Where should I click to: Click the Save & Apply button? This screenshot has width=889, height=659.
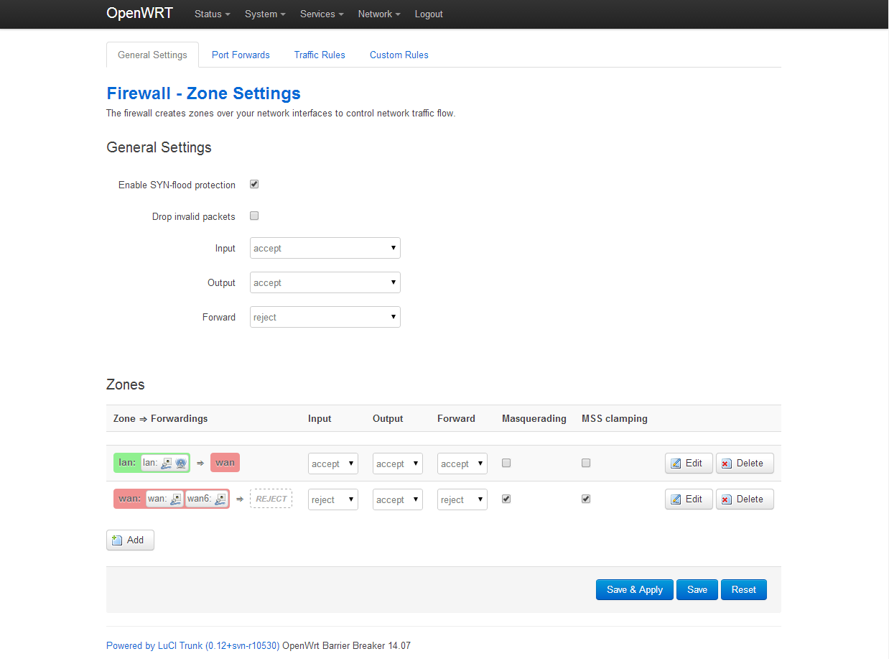pyautogui.click(x=635, y=589)
